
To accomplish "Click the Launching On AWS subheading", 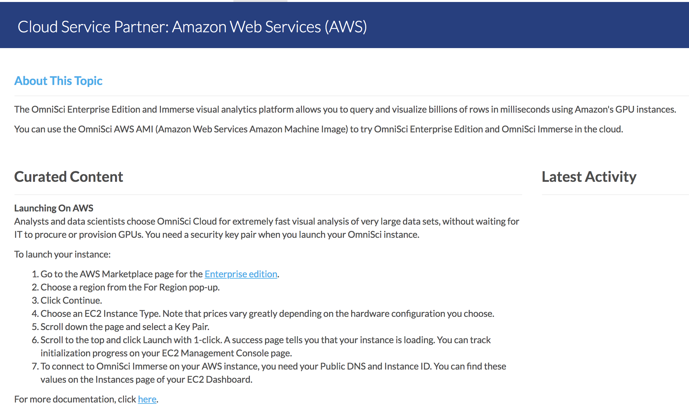I will (x=54, y=208).
